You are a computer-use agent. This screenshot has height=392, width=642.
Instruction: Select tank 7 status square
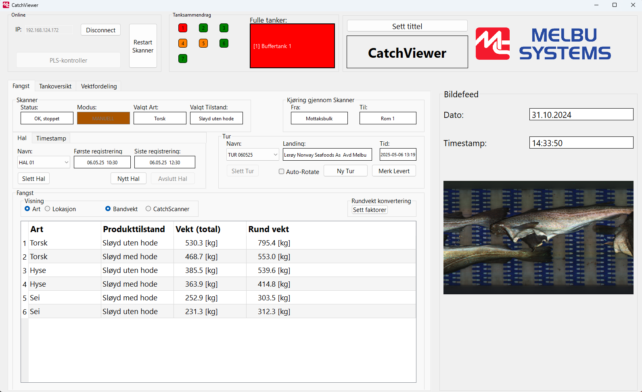tap(183, 59)
